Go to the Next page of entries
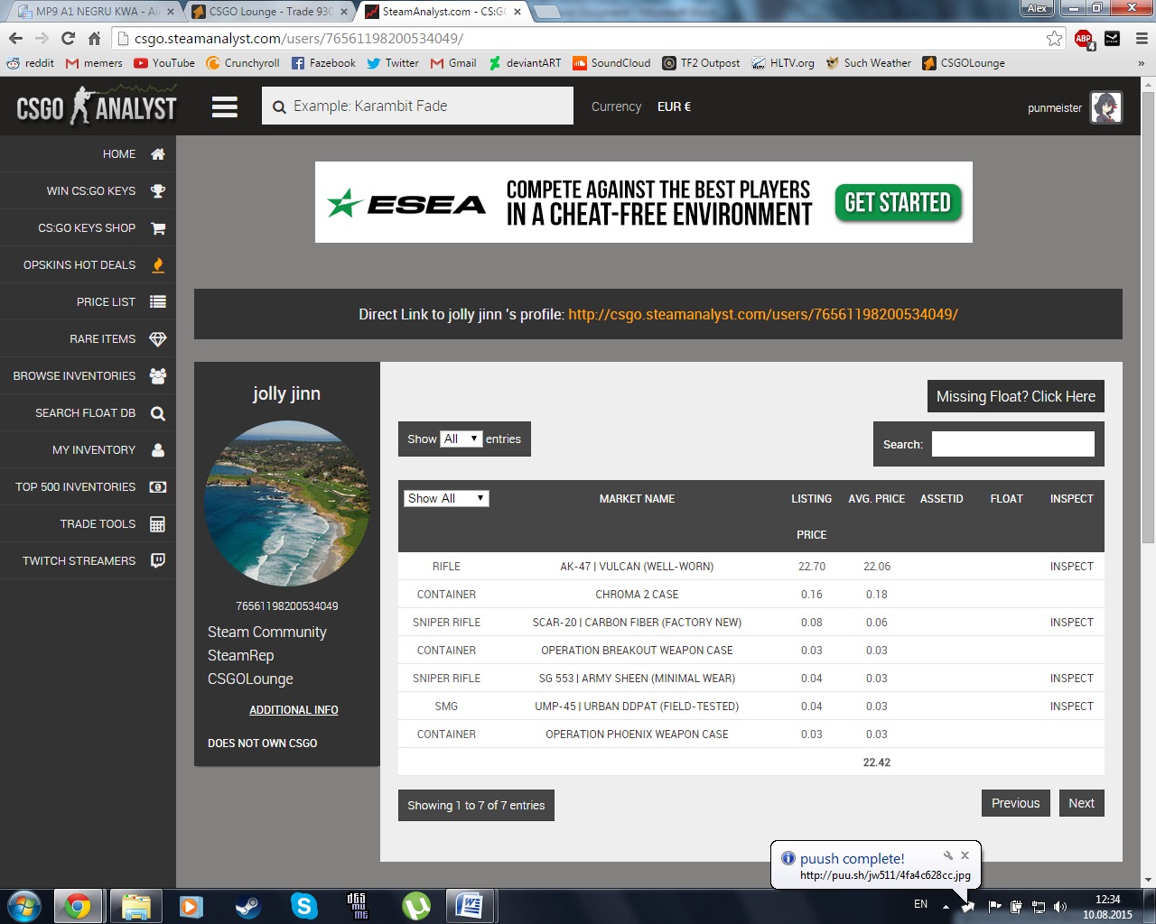Image resolution: width=1156 pixels, height=924 pixels. coord(1081,803)
